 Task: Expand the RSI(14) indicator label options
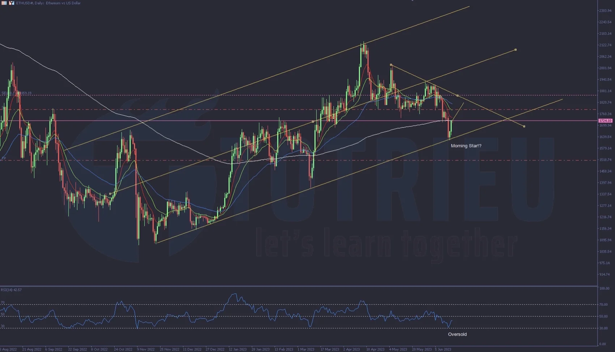pyautogui.click(x=11, y=290)
